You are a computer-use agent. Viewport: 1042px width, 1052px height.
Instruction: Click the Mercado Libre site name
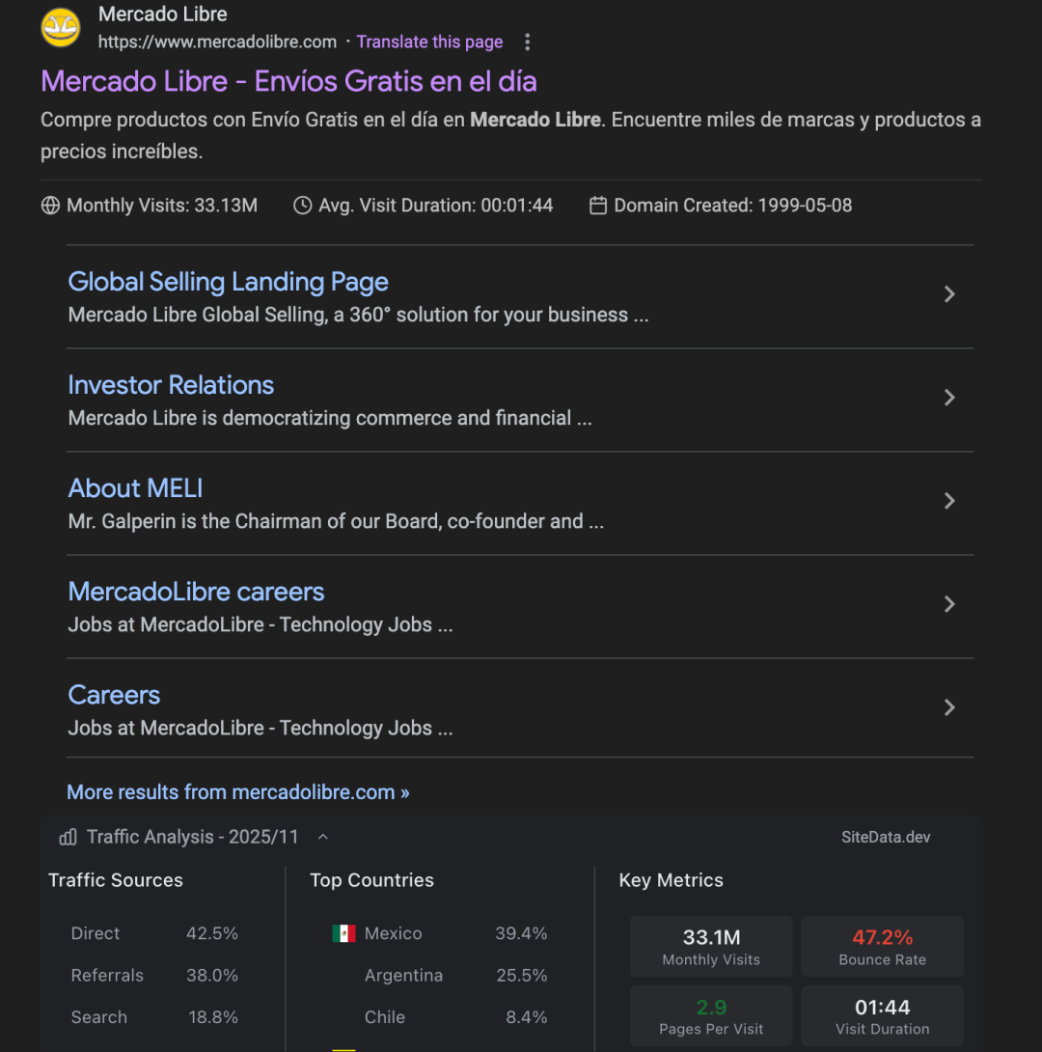pyautogui.click(x=163, y=14)
